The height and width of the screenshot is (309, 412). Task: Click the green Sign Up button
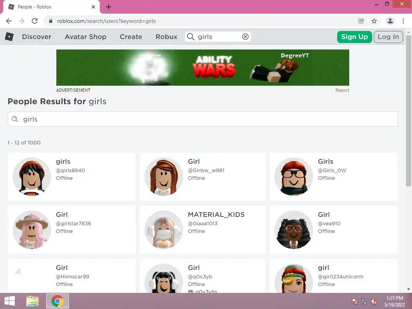354,37
